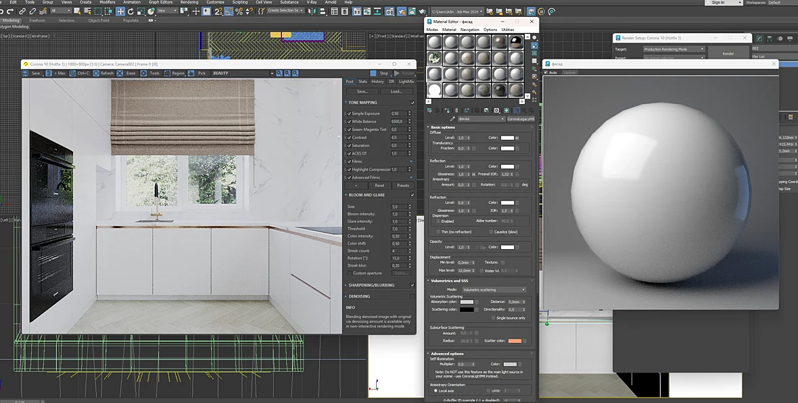The width and height of the screenshot is (798, 403).
Task: Open the BEAUTY render element dropdown
Action: click(243, 73)
